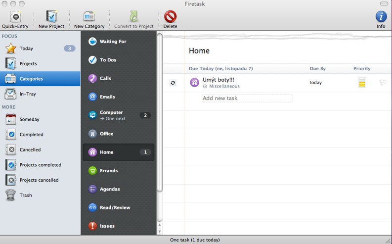Open the Trash
392x244 pixels.
40,195
